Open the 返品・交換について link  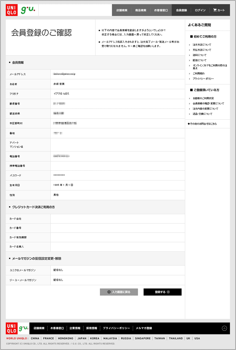click(202, 114)
